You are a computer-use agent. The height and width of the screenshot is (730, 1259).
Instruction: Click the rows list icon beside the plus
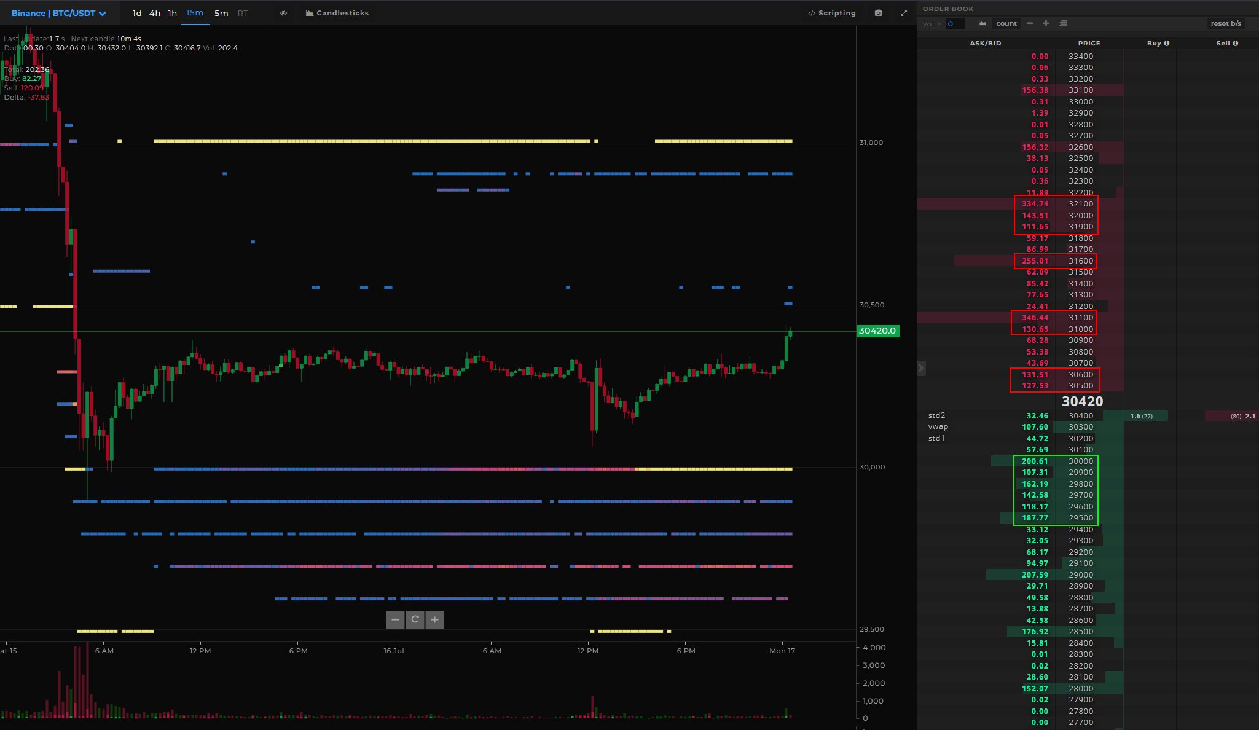(x=1062, y=23)
